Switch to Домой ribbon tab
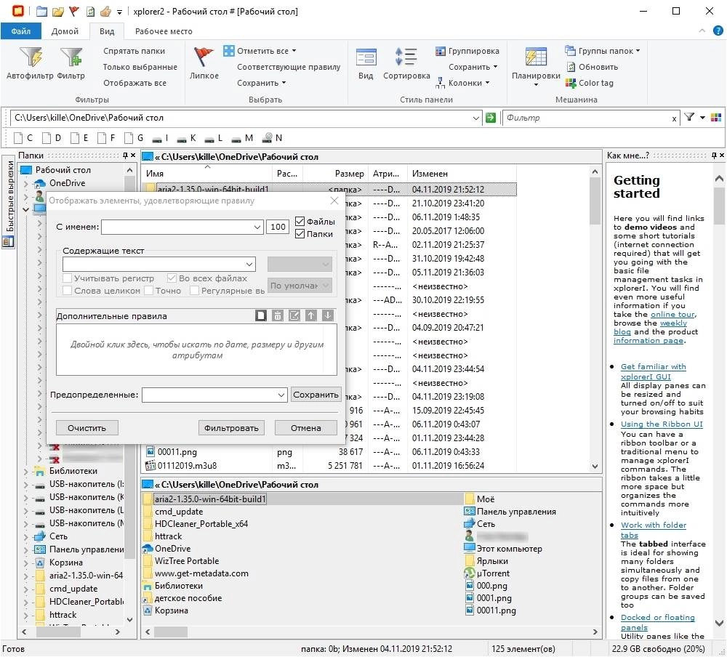The width and height of the screenshot is (727, 657). (65, 31)
